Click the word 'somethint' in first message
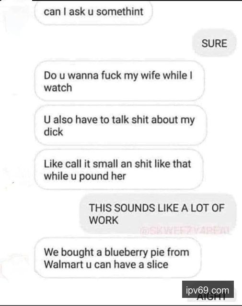Image resolution: width=242 pixels, height=306 pixels. [120, 11]
